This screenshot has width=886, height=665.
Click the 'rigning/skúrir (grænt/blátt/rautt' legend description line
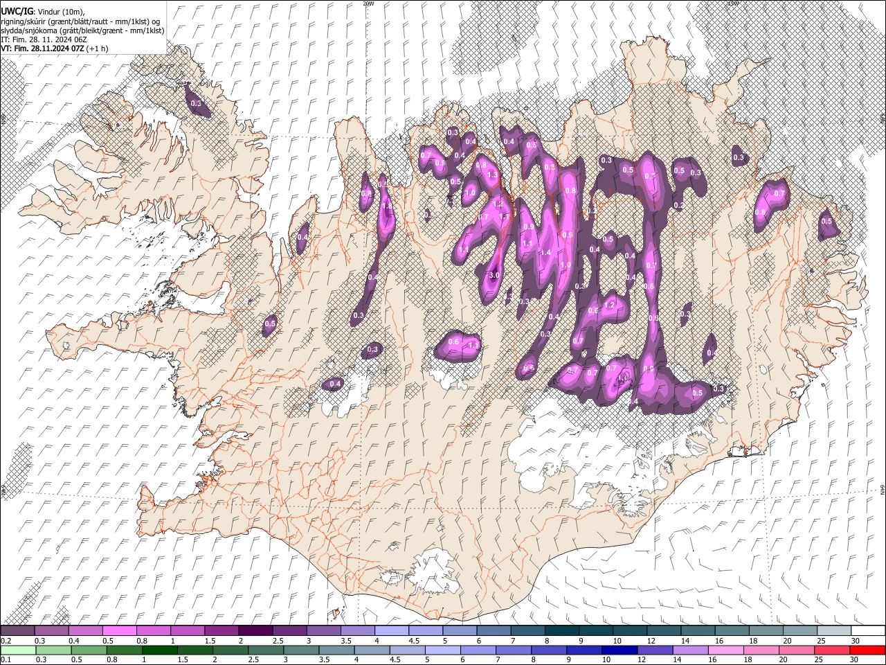pyautogui.click(x=81, y=21)
